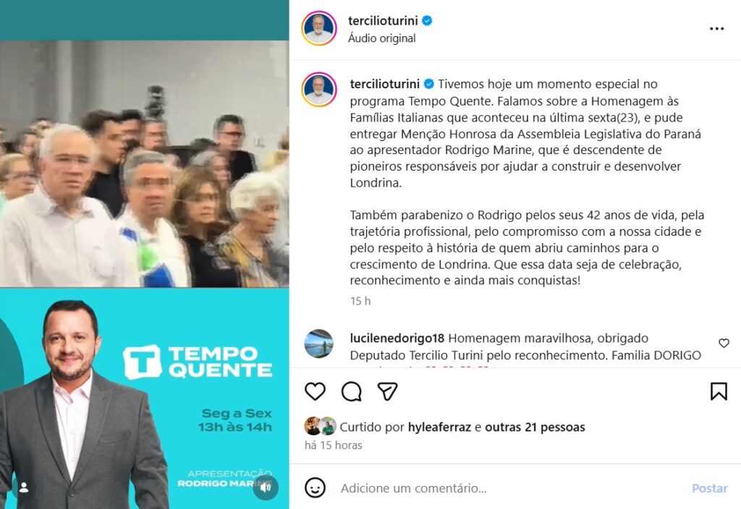Image resolution: width=741 pixels, height=509 pixels.
Task: Toggle video sound with the speaker icon
Action: tap(266, 487)
